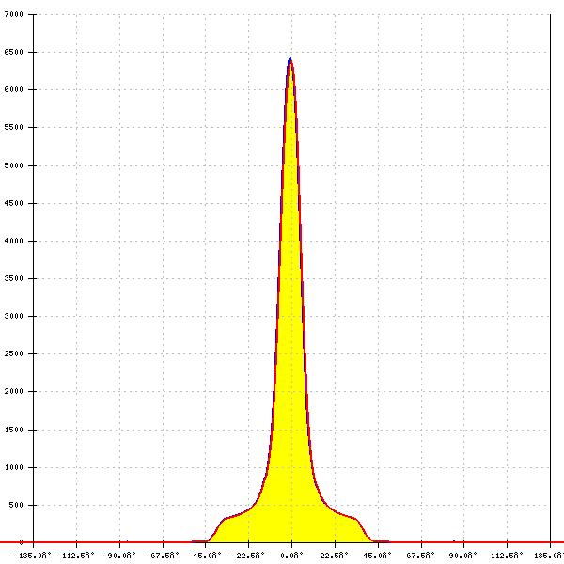Click the positive 45.0° x-axis label
The width and height of the screenshot is (564, 564).
pos(377,556)
